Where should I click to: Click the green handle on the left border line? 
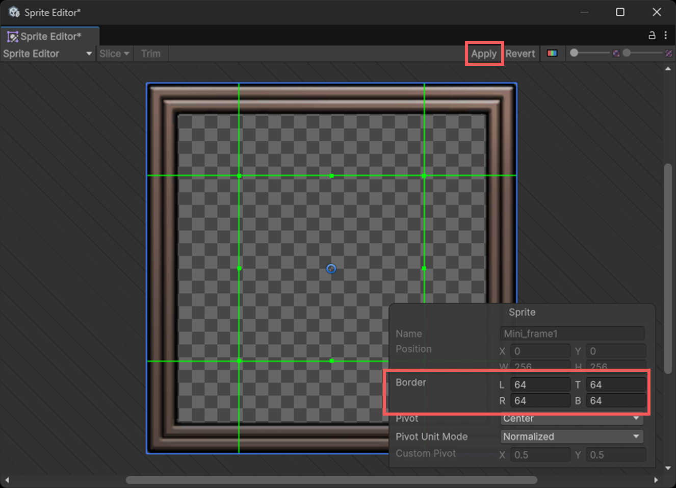(239, 268)
